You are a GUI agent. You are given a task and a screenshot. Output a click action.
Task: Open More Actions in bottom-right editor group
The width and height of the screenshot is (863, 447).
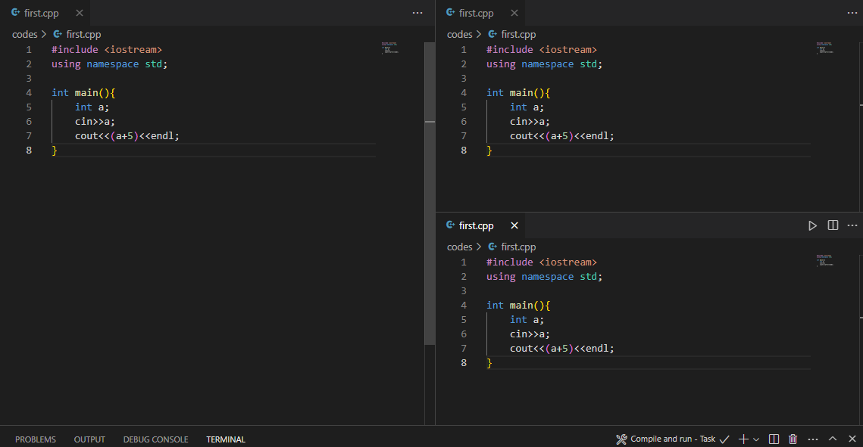tap(852, 225)
